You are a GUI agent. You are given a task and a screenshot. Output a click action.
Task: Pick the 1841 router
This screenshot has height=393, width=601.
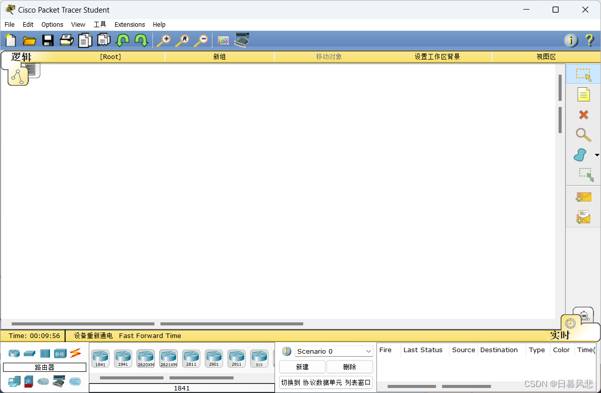[x=100, y=359]
